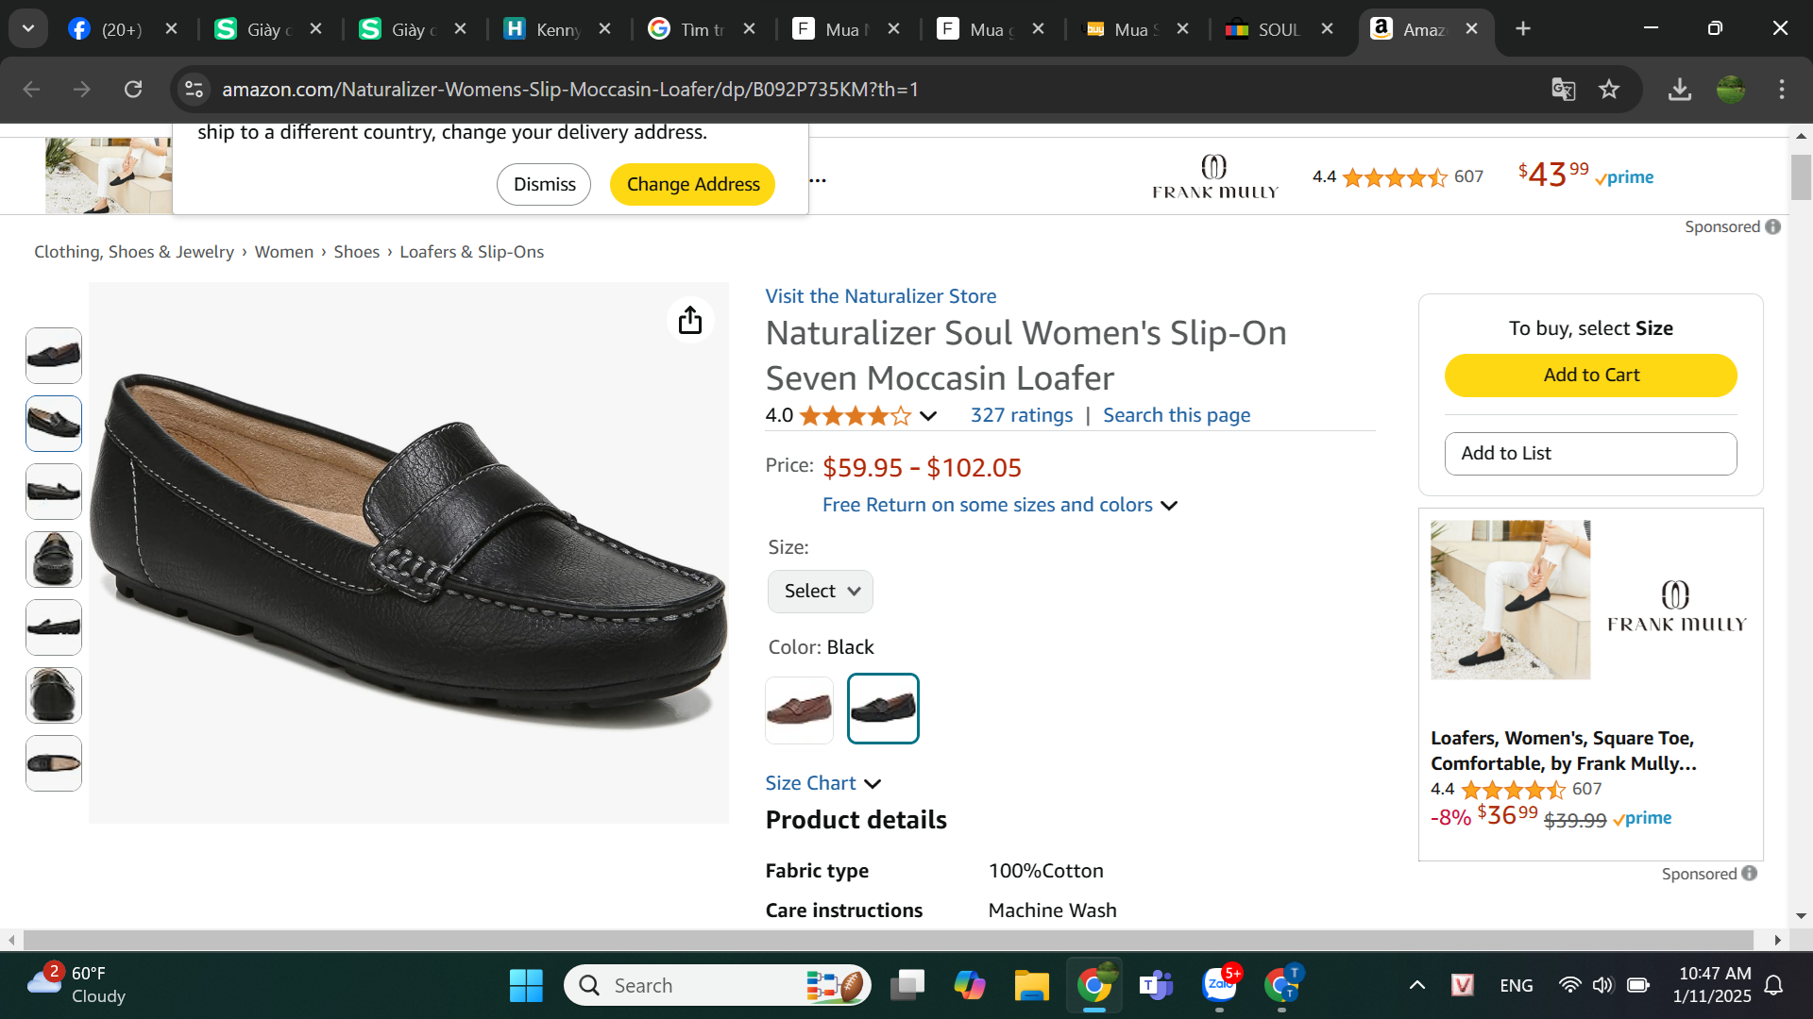1813x1019 pixels.
Task: Click the share icon on product image
Action: tap(690, 320)
